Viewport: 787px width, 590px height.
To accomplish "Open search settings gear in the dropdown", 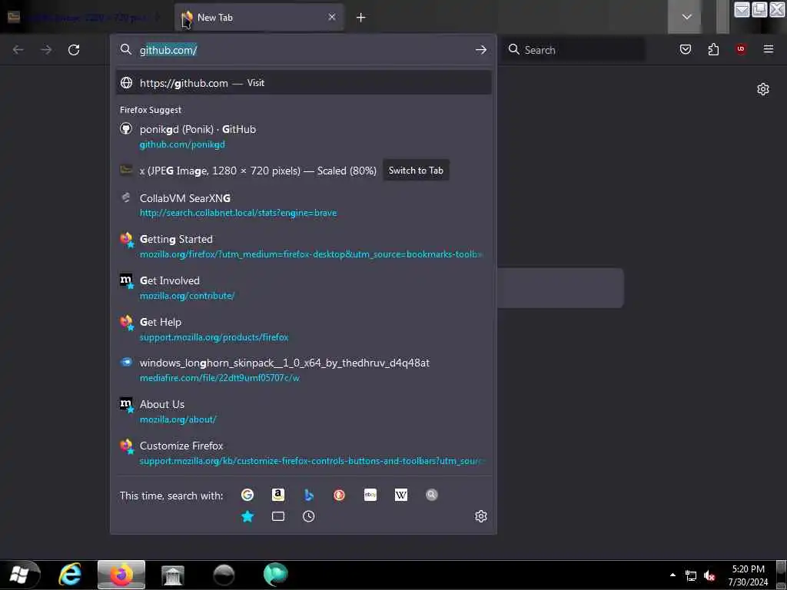I will pos(481,516).
